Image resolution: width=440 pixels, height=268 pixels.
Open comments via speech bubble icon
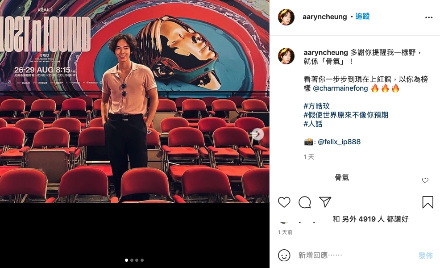[305, 202]
